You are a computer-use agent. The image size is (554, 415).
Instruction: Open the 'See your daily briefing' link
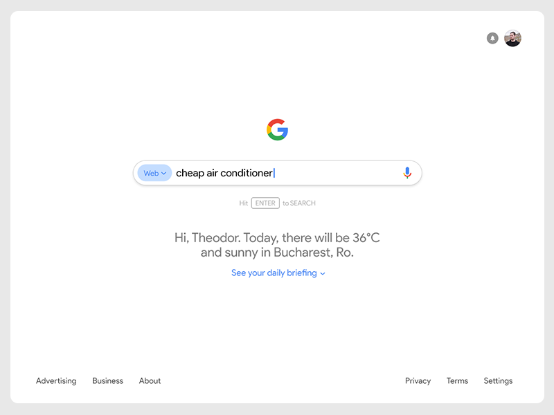click(274, 273)
